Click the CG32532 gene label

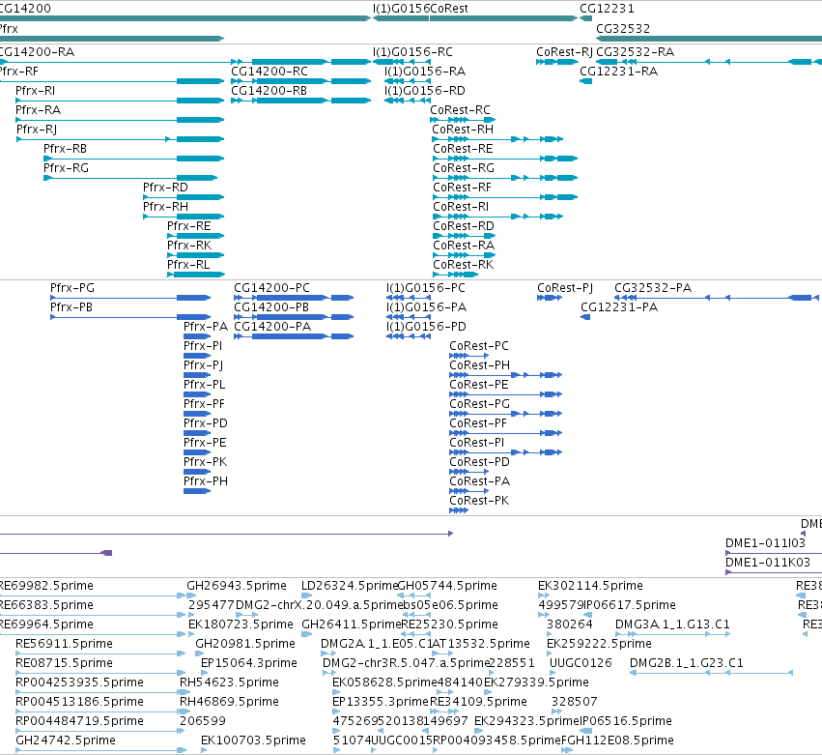click(x=623, y=29)
